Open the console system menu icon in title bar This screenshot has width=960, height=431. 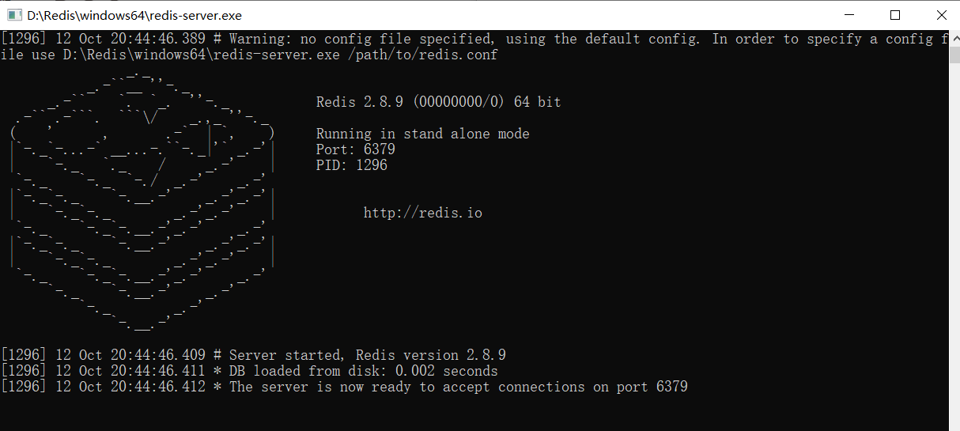coord(14,15)
